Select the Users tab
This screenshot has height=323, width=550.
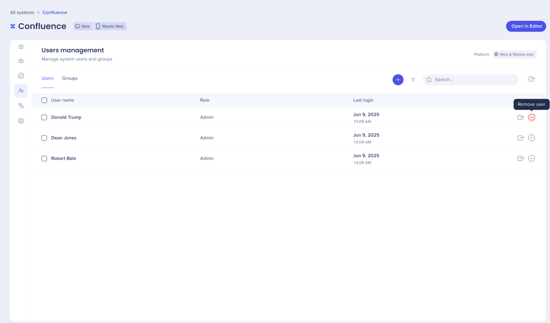pyautogui.click(x=47, y=78)
